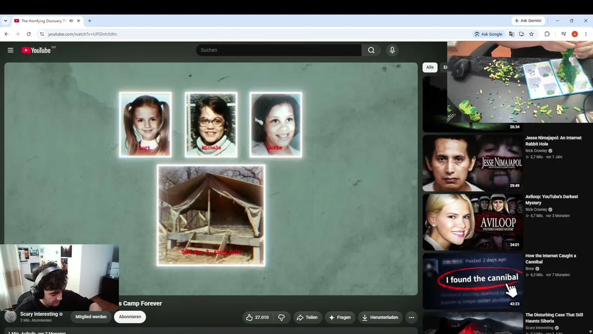Share the video via Teilen
593x334 pixels.
click(x=307, y=317)
